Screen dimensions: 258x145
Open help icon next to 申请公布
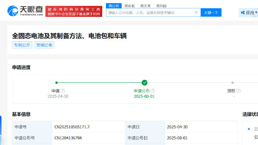(x=153, y=91)
